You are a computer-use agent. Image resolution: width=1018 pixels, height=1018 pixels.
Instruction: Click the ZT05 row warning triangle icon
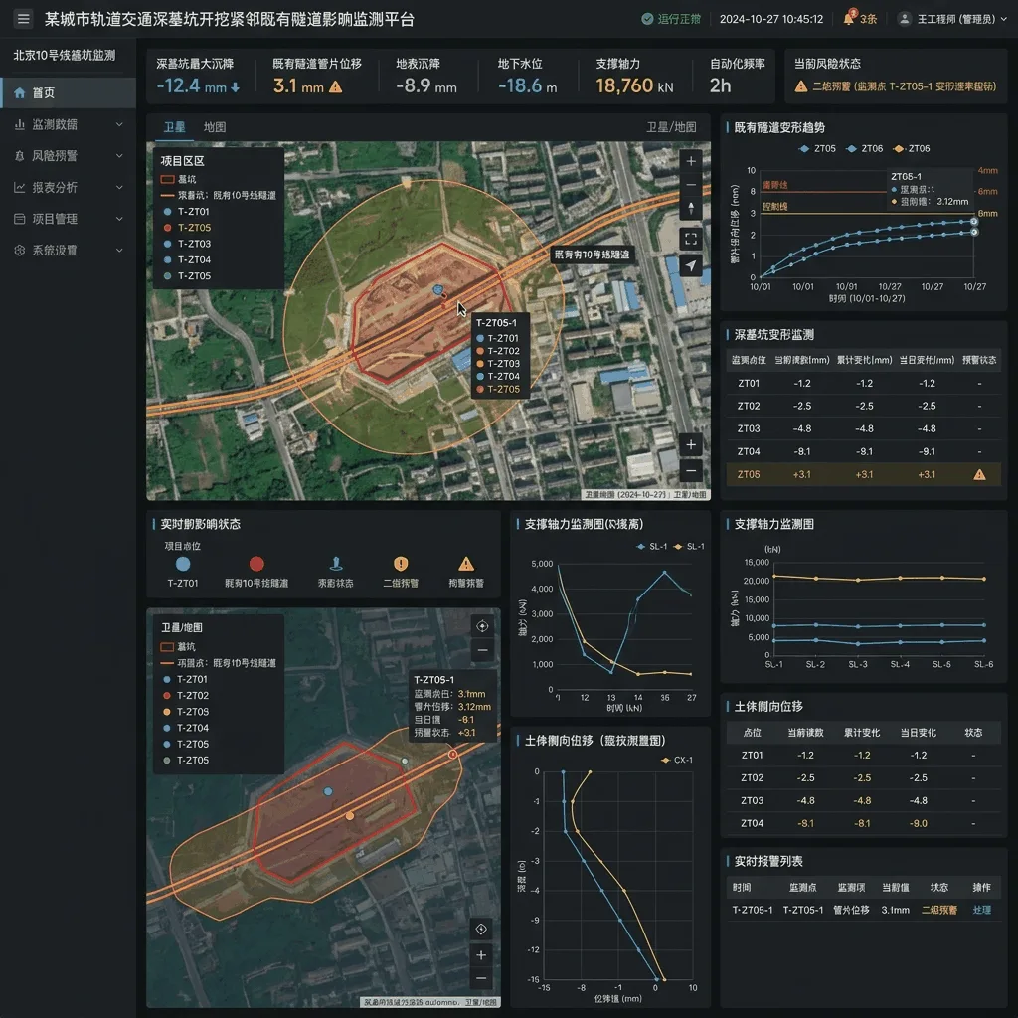979,474
